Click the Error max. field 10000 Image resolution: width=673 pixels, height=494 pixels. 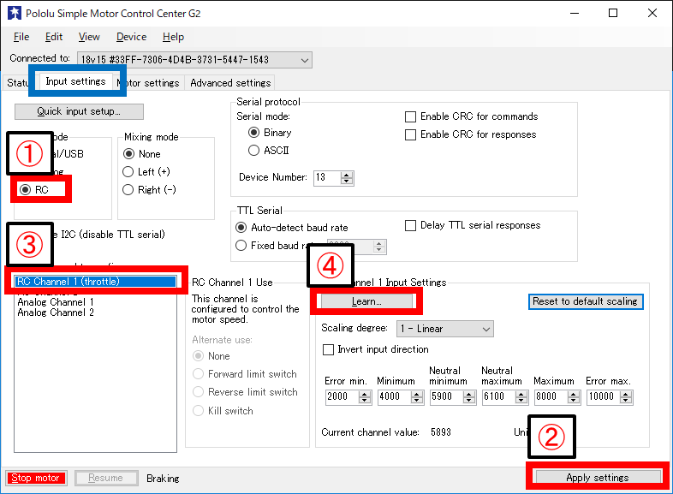click(603, 396)
